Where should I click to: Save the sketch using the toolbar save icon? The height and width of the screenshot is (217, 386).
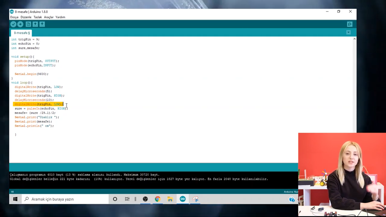(42, 24)
